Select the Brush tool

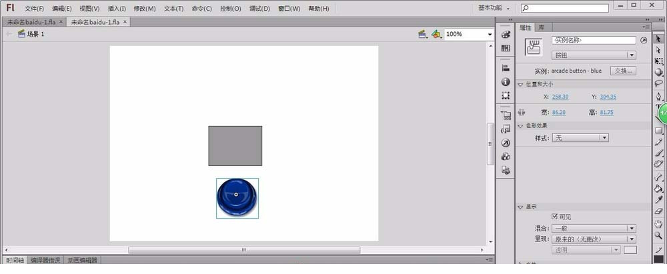tap(658, 153)
